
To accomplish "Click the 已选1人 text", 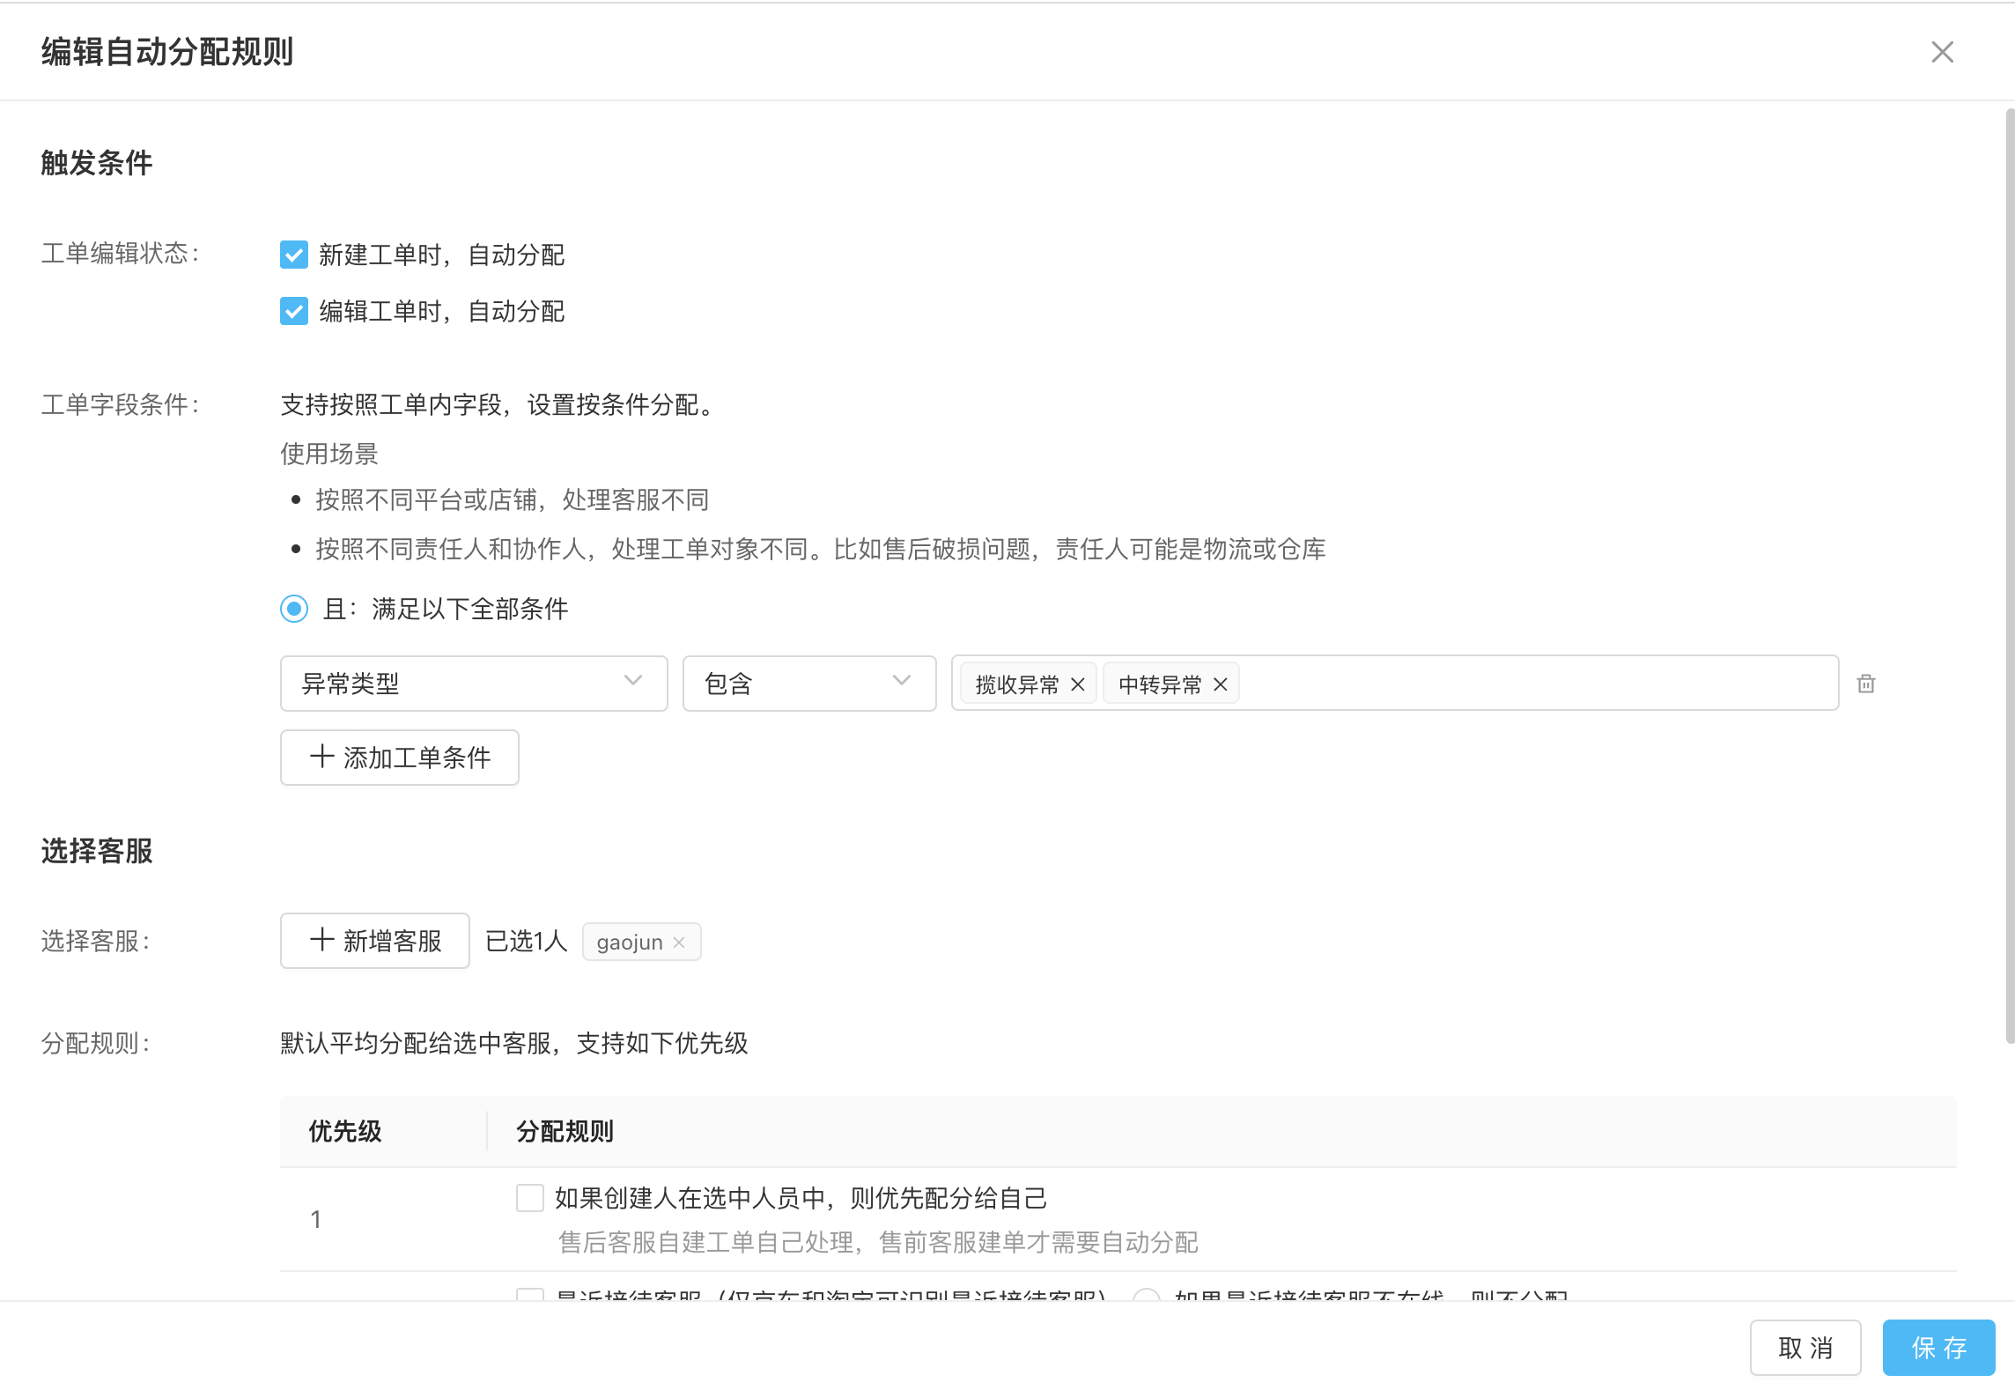I will click(x=527, y=941).
